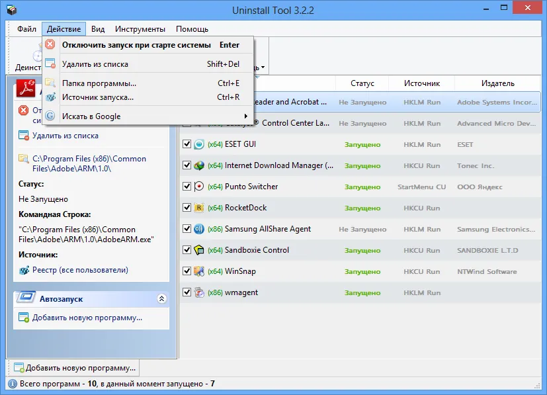This screenshot has height=395, width=547.
Task: Open the Помощь menu
Action: (192, 29)
